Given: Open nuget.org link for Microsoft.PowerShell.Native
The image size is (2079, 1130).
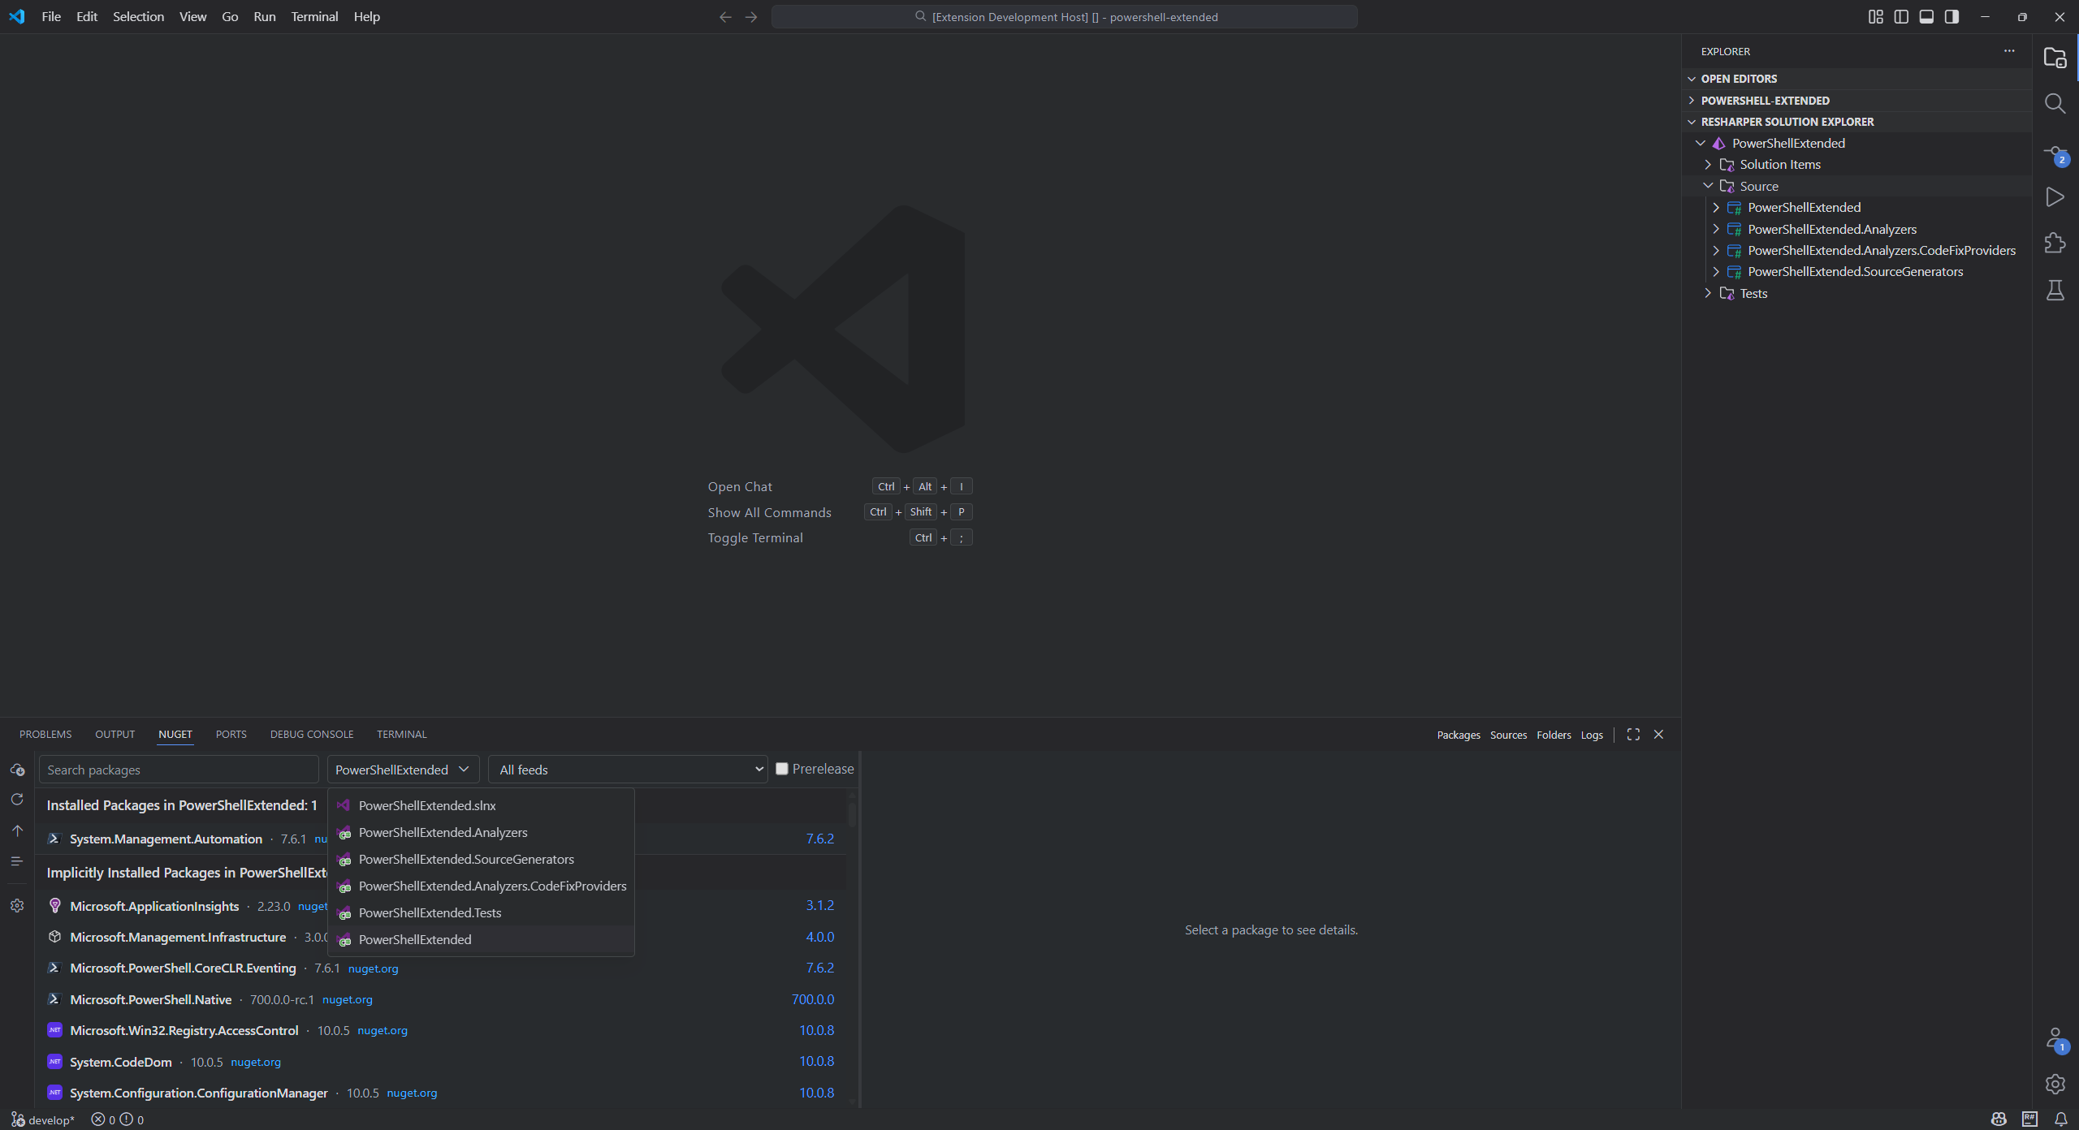Looking at the screenshot, I should [x=348, y=1000].
